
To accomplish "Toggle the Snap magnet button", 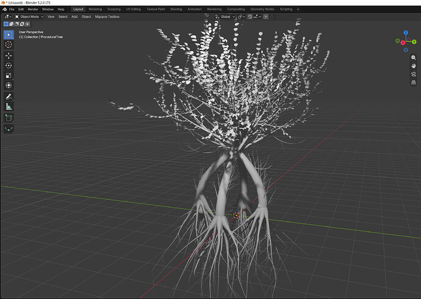I will pyautogui.click(x=250, y=16).
